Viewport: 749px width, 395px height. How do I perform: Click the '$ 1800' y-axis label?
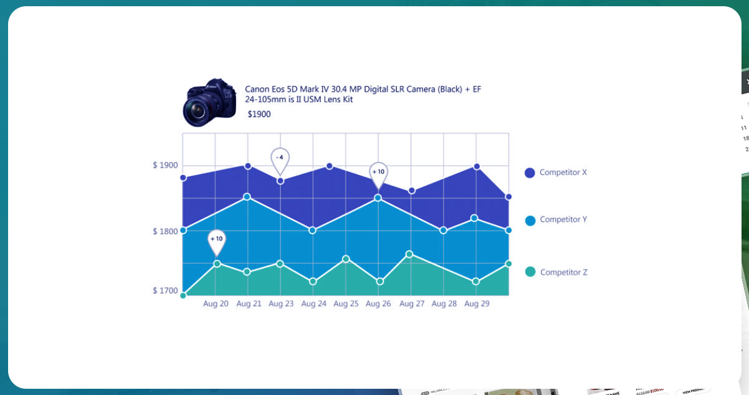pos(165,231)
